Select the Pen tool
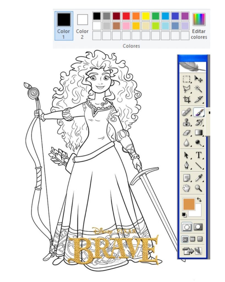Image resolution: width=225 pixels, height=282 pixels. [186, 165]
